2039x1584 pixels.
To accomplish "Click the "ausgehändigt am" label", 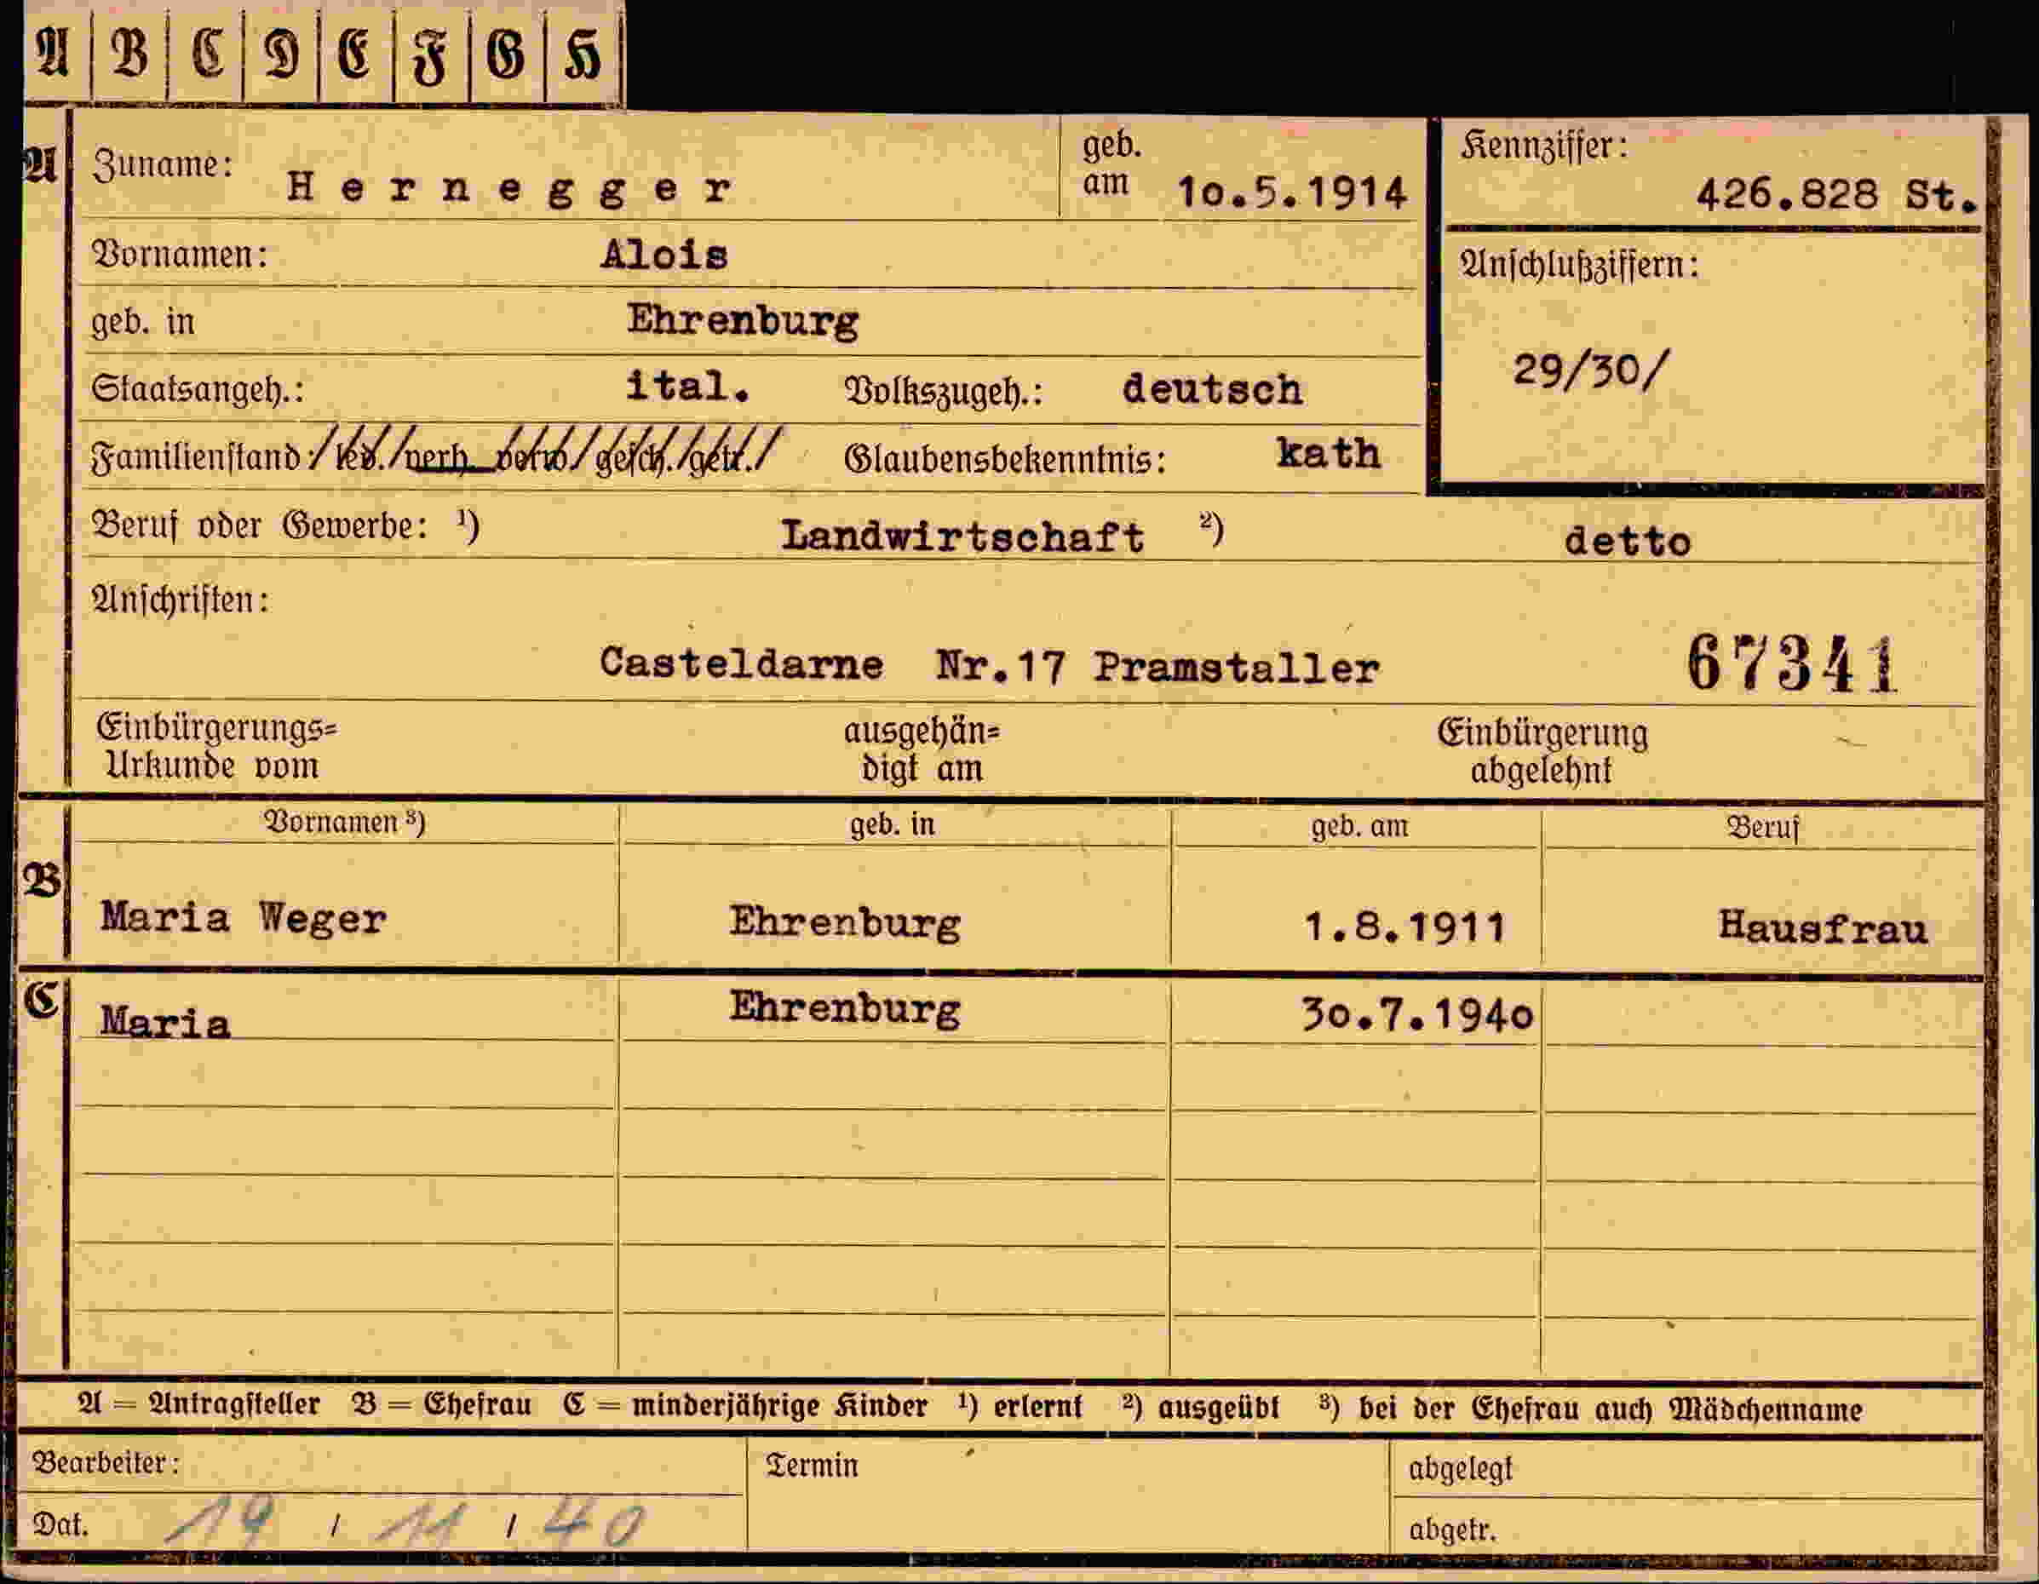I will click(x=922, y=750).
